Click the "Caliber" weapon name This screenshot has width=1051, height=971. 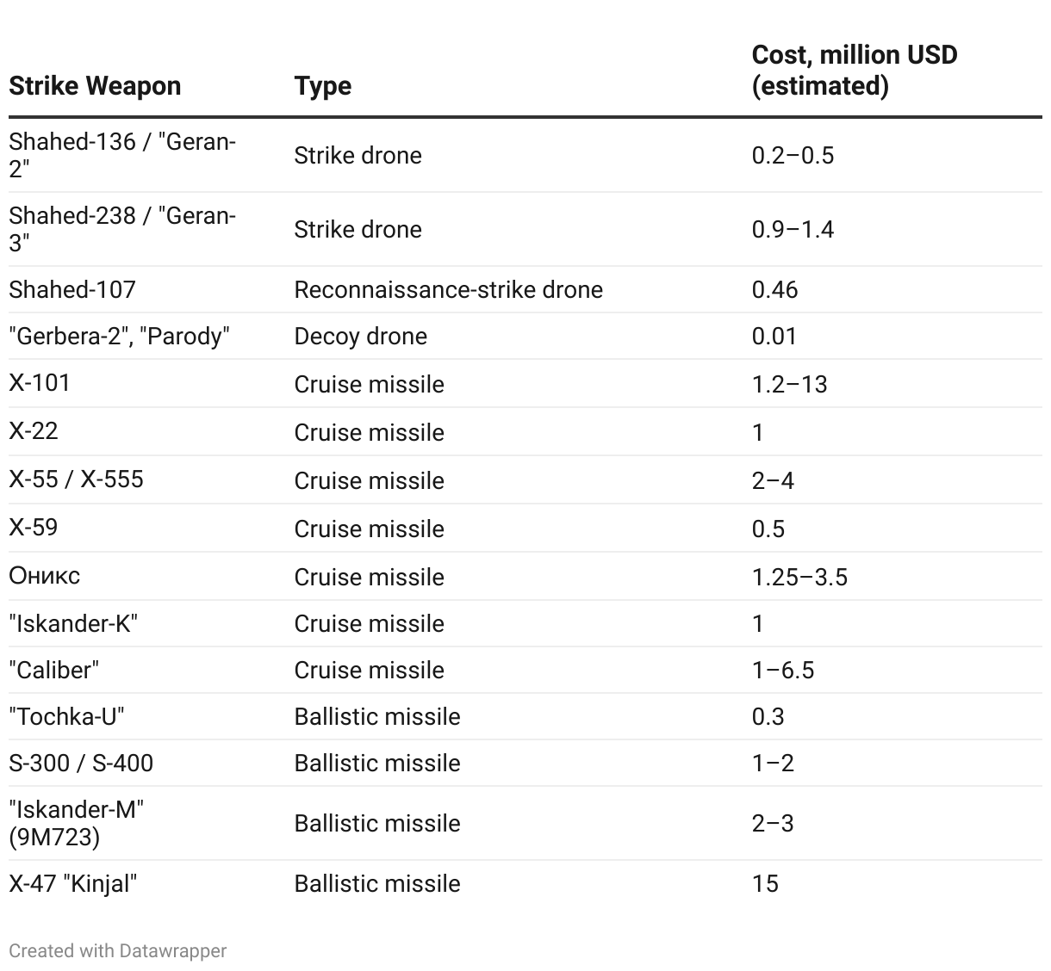pyautogui.click(x=54, y=670)
